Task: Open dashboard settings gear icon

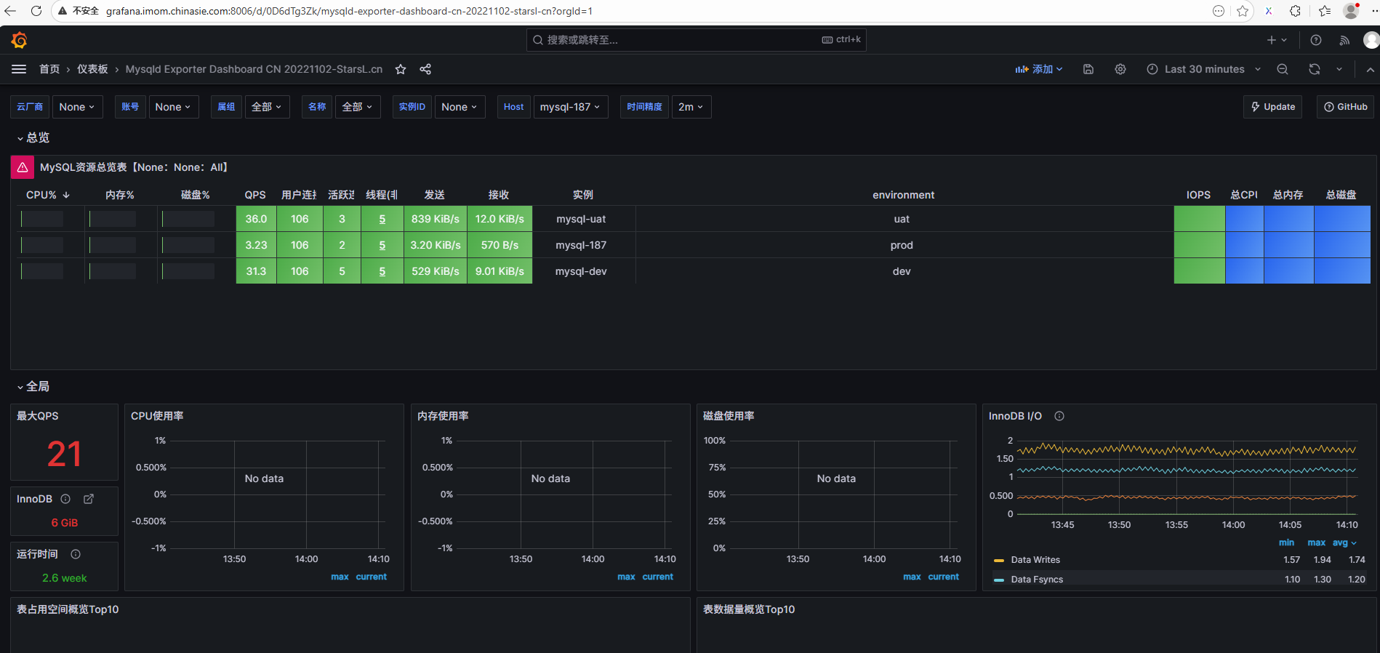Action: pos(1120,69)
